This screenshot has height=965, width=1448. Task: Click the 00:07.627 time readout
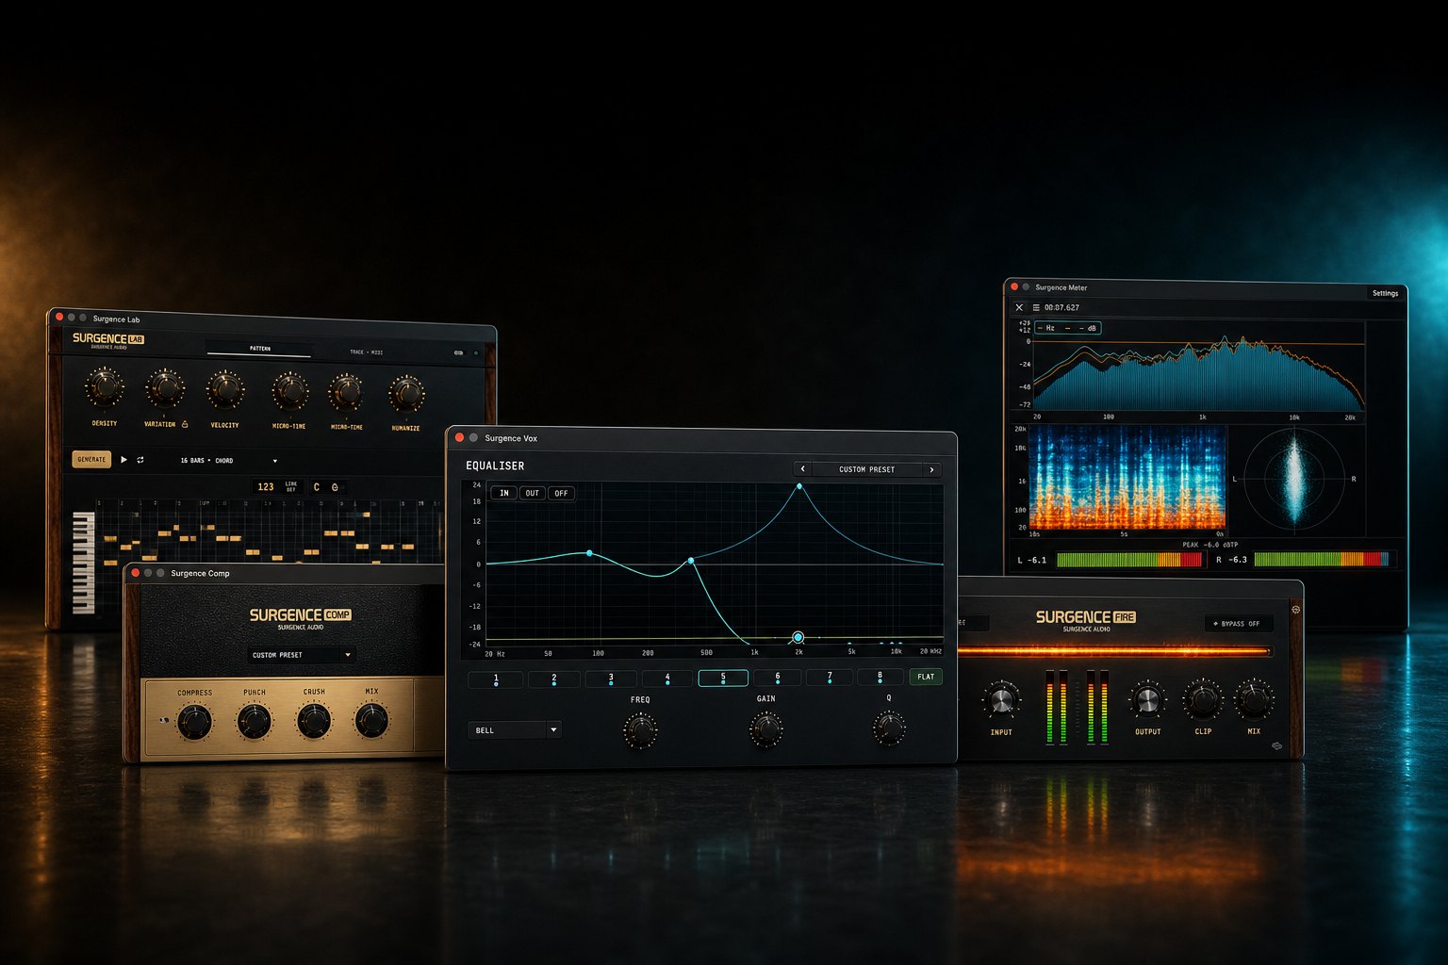[1061, 308]
